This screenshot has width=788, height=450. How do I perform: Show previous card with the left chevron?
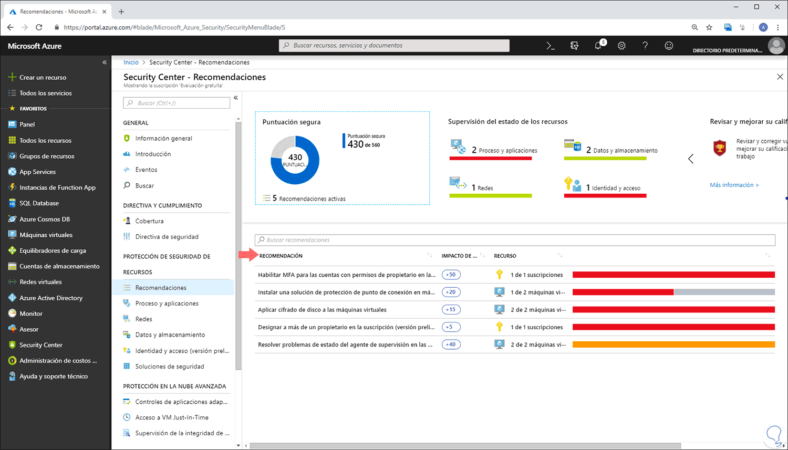pos(691,159)
